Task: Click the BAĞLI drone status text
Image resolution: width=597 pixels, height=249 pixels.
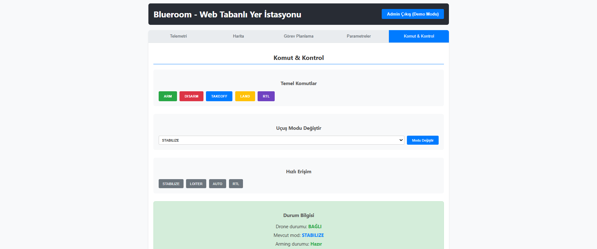Action: 315,227
